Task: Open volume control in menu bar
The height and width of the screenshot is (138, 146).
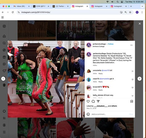Action: [112, 2]
